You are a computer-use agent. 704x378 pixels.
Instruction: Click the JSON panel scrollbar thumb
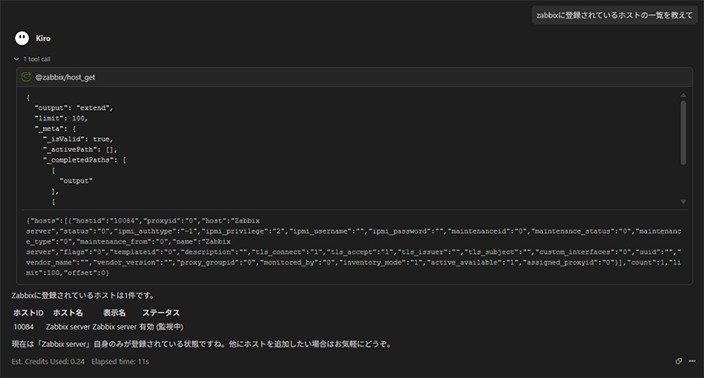pos(683,133)
